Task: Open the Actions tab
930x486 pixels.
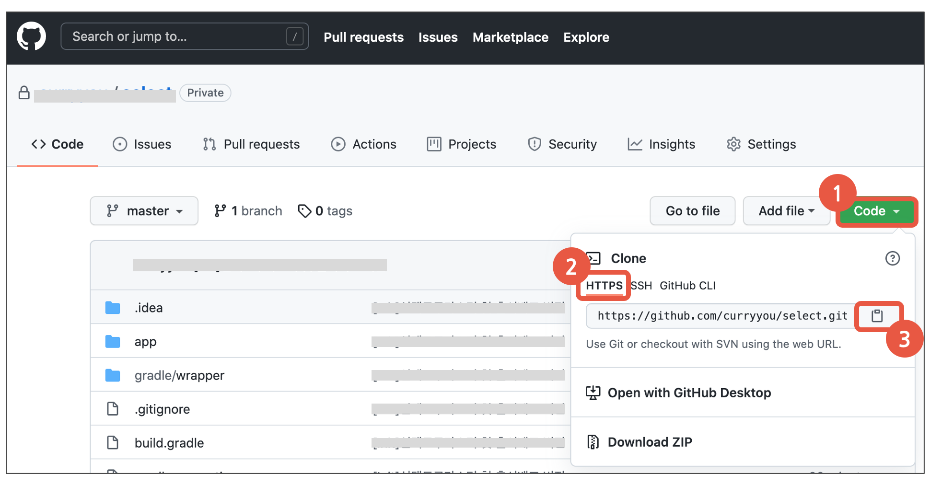Action: [x=363, y=144]
